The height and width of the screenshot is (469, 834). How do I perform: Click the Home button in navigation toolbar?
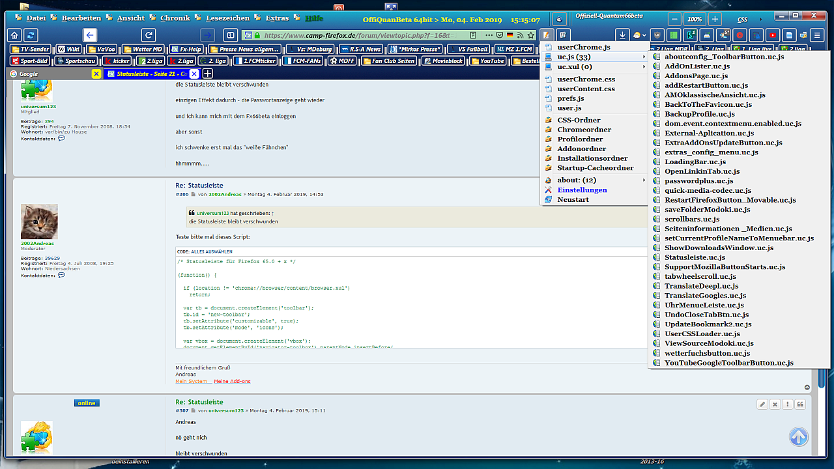(14, 35)
